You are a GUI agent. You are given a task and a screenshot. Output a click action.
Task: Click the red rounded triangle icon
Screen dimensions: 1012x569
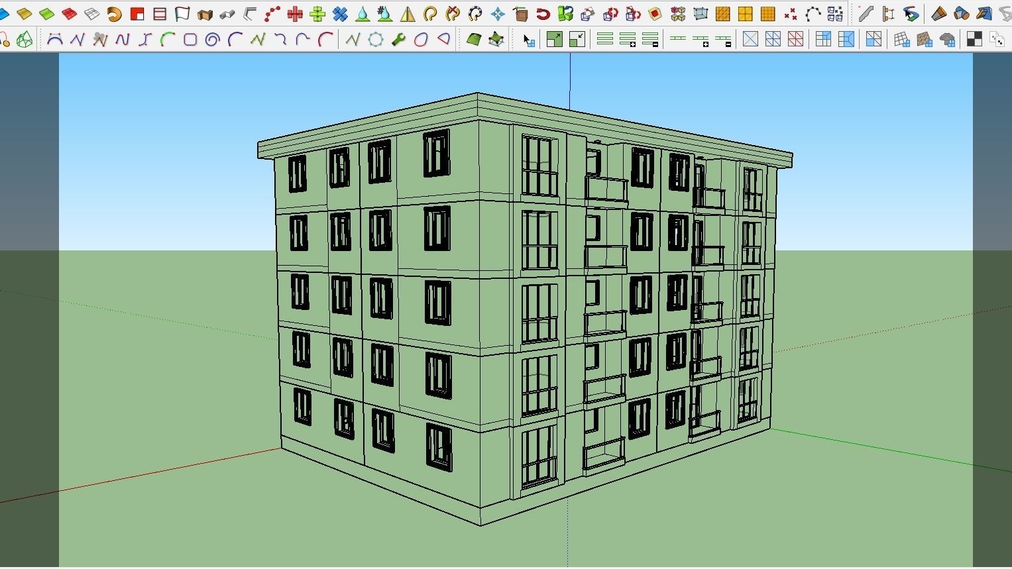coord(443,40)
